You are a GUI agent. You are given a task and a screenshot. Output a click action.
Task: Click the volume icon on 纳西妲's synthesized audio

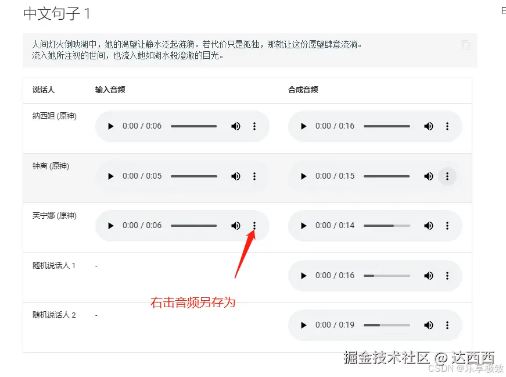tap(429, 126)
